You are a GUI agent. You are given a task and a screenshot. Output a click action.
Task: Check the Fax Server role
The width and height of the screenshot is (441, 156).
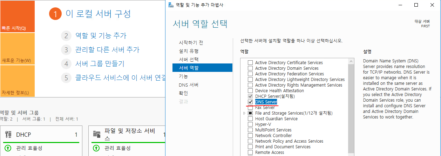[x=250, y=108]
